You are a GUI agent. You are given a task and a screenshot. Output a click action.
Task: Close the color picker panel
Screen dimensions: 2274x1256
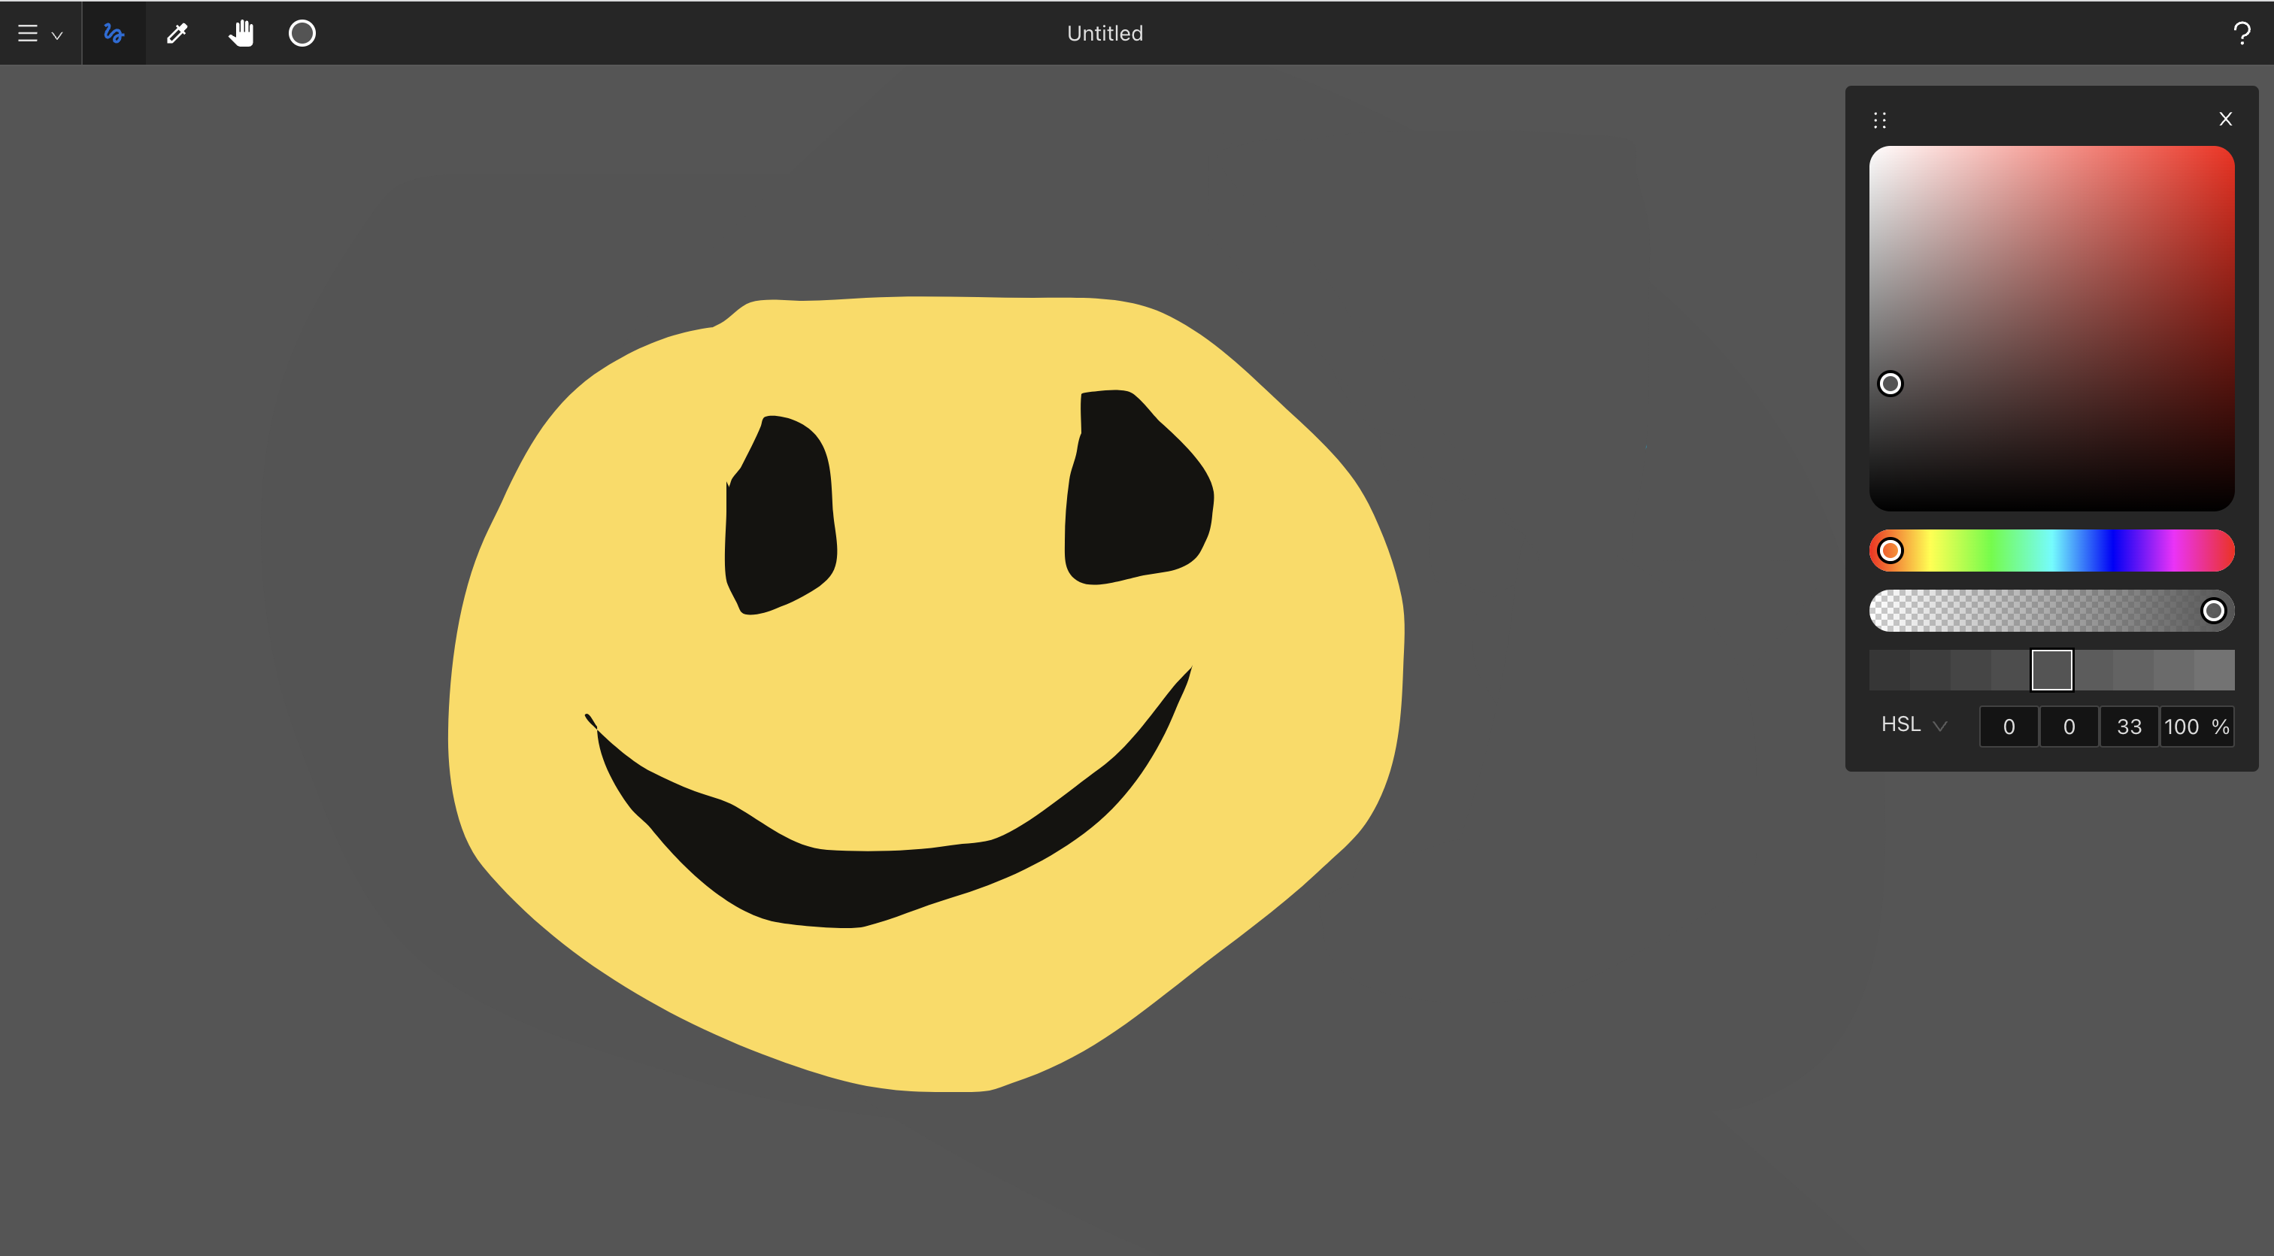click(2225, 119)
